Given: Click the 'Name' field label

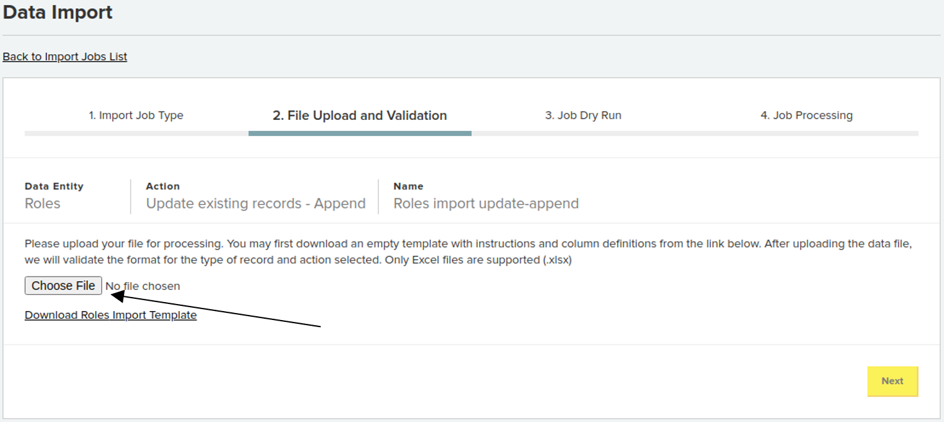Looking at the screenshot, I should pos(408,186).
